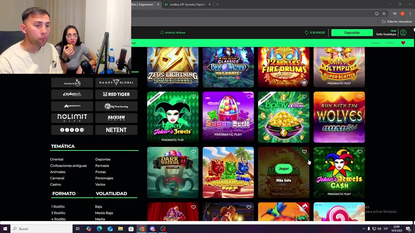Select Personajes theme filter

[104, 178]
